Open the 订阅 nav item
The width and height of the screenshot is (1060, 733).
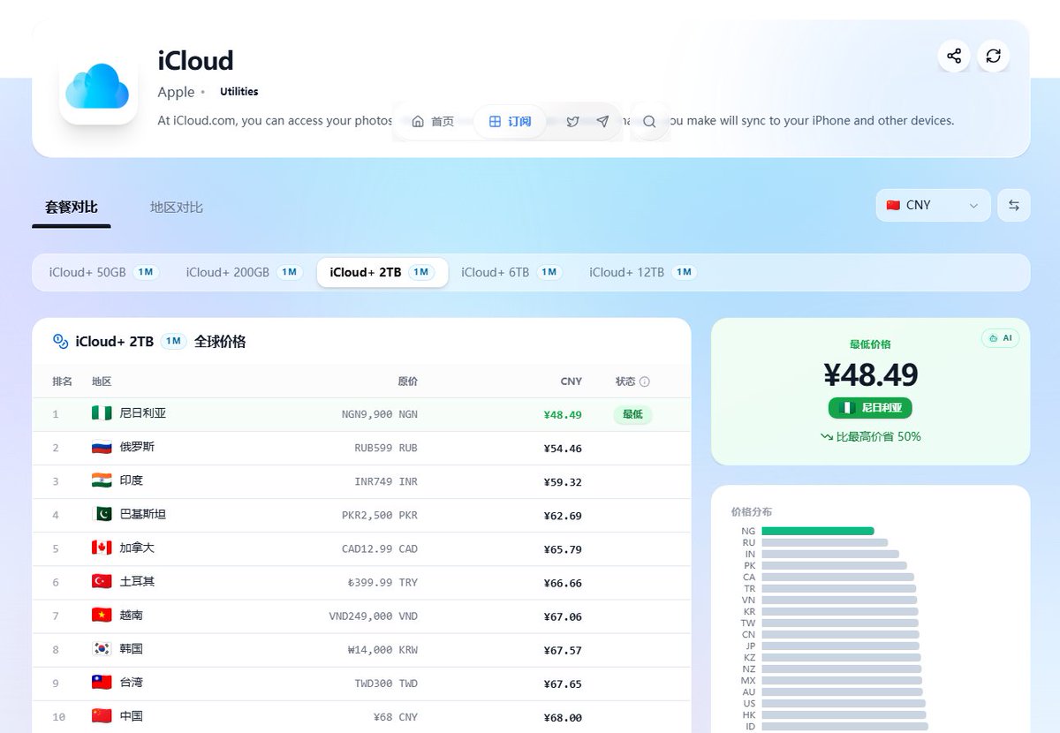pos(510,121)
